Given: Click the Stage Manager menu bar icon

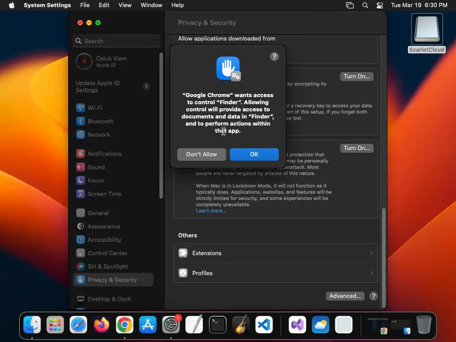Looking at the screenshot, I should [x=350, y=5].
